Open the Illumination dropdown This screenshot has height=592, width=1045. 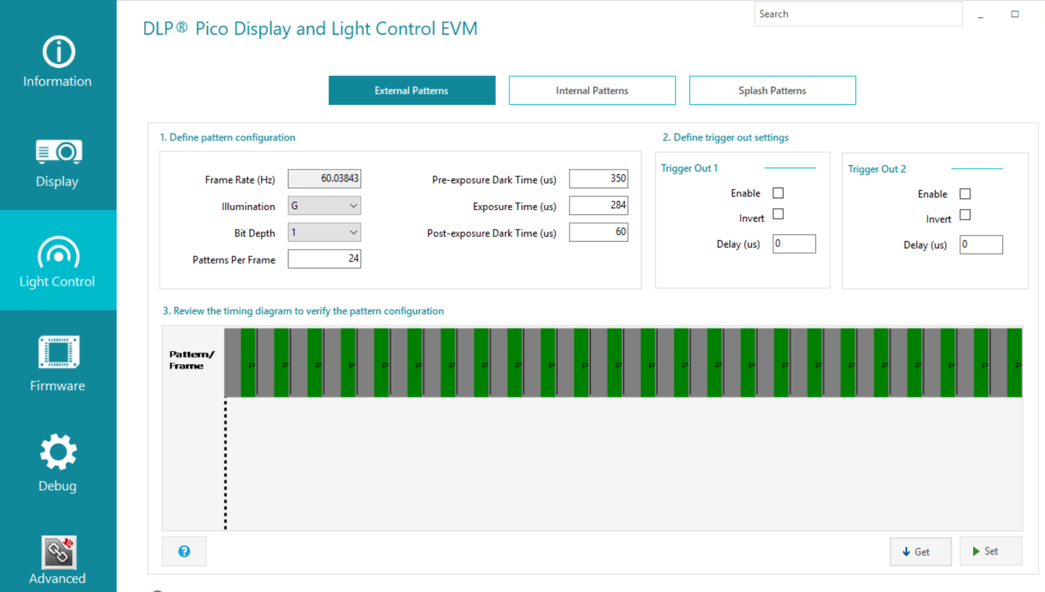coord(325,206)
